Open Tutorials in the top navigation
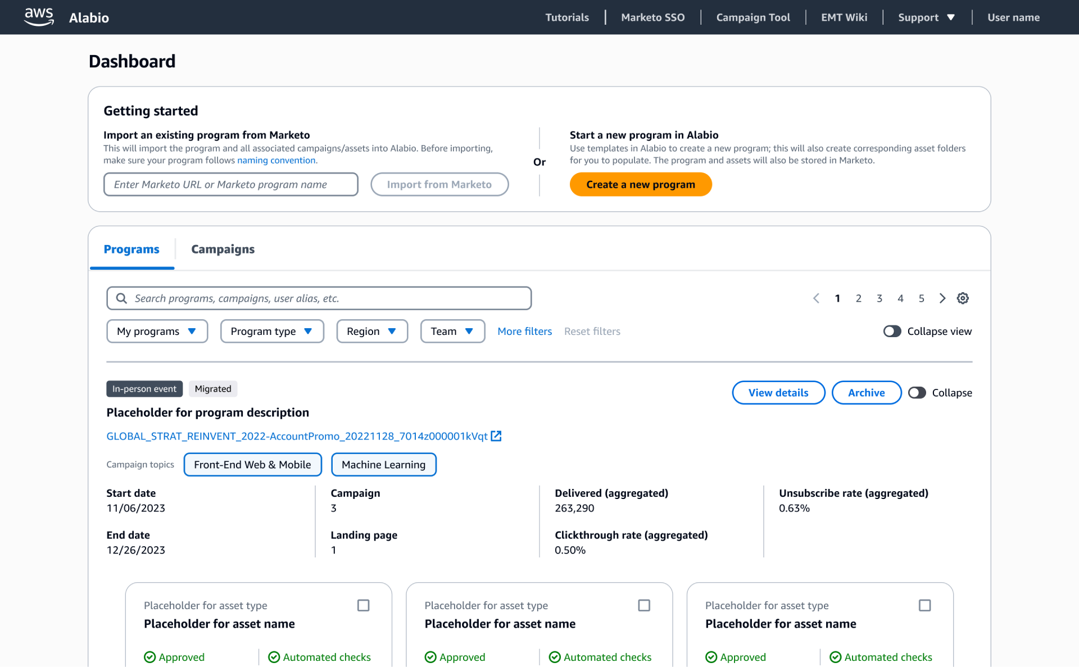Viewport: 1079px width, 667px height. 566,17
